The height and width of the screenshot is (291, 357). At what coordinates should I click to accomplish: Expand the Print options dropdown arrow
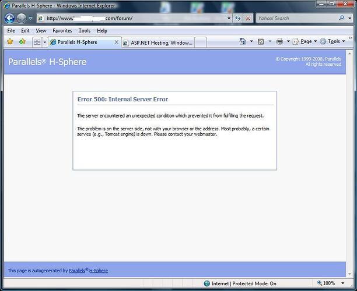tap(288, 41)
